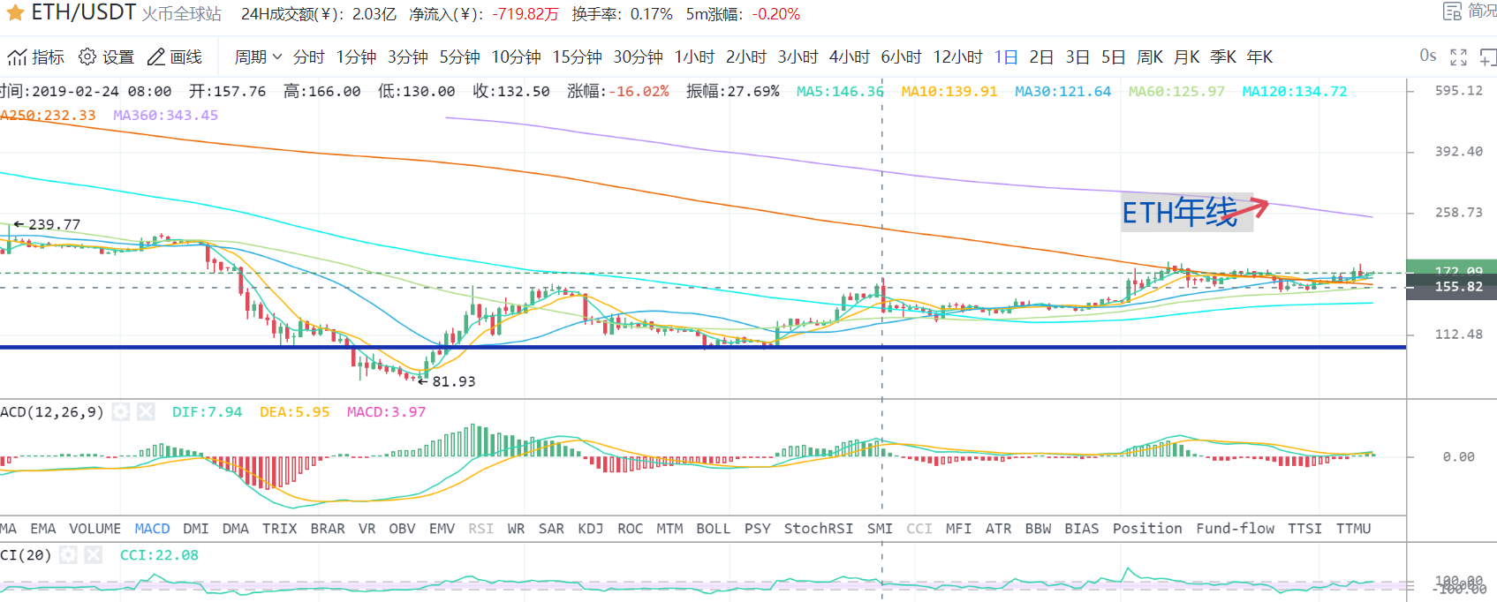The image size is (1497, 602).
Task: Toggle the KDJ indicator
Action: pyautogui.click(x=590, y=529)
